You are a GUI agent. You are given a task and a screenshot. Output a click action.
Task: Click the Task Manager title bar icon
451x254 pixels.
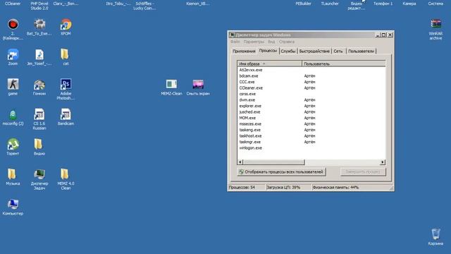[x=233, y=35]
